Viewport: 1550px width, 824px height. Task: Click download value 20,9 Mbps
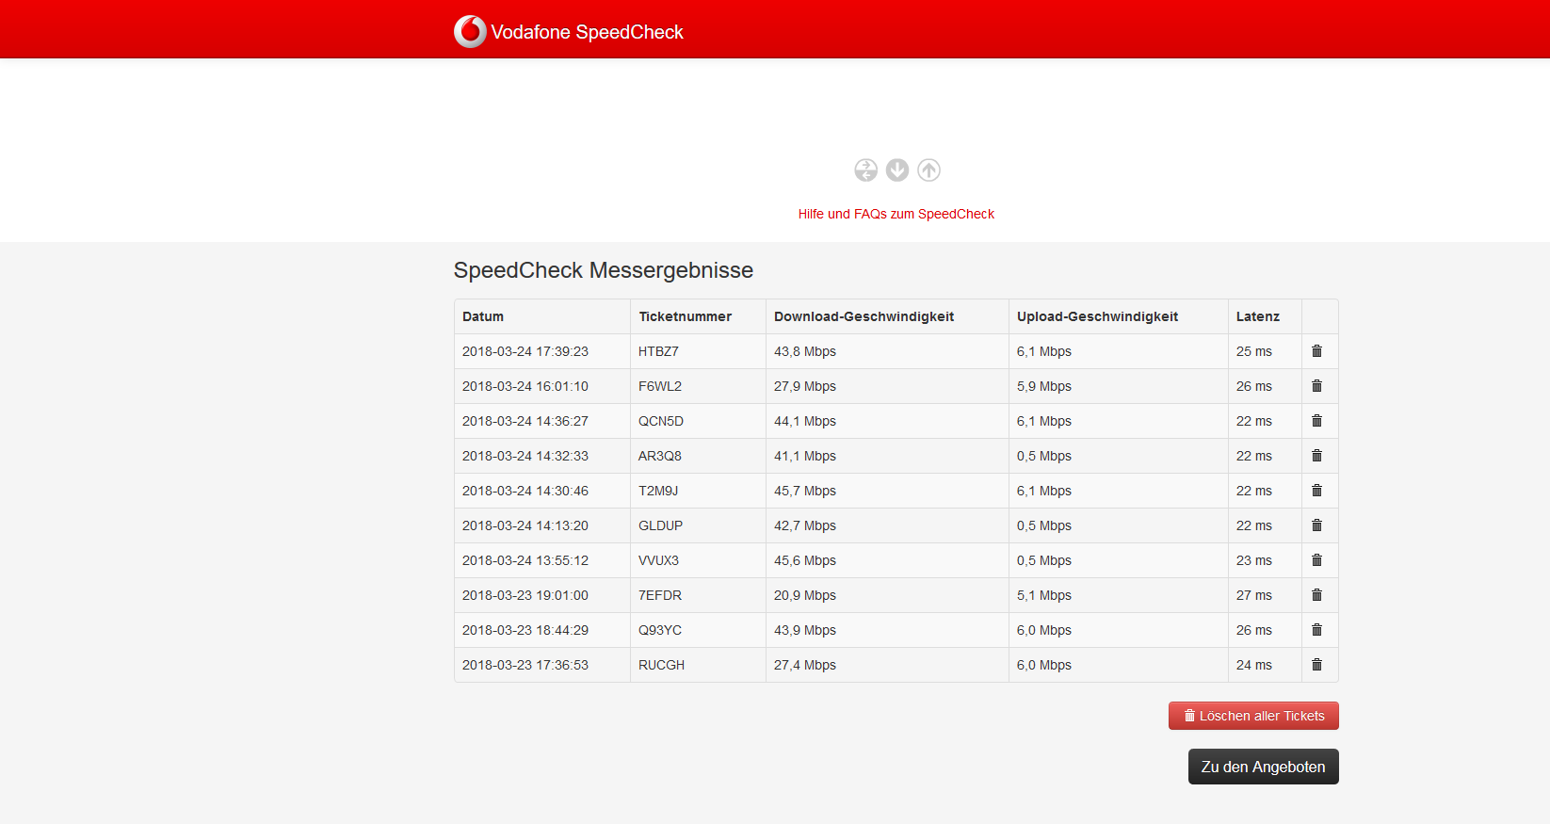805,595
